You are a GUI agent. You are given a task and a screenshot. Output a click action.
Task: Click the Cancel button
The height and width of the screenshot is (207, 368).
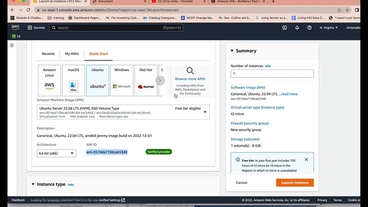[241, 183]
